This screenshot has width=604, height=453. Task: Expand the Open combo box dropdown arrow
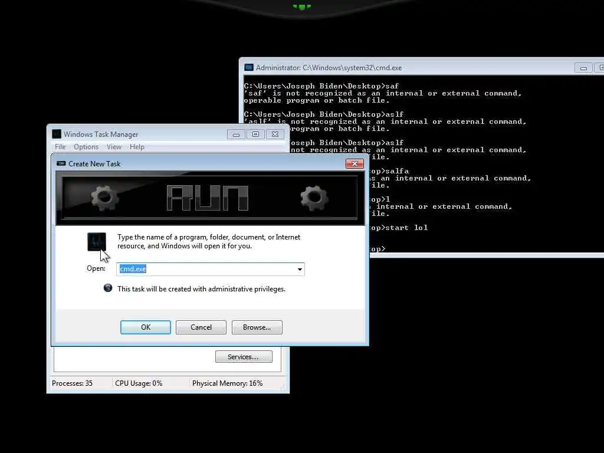click(x=300, y=269)
